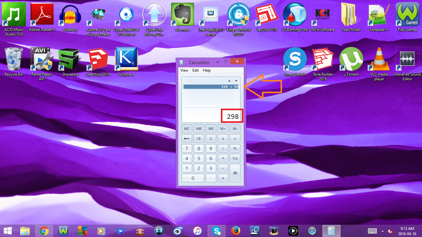
Task: Open Skype from the taskbar
Action: click(x=216, y=231)
